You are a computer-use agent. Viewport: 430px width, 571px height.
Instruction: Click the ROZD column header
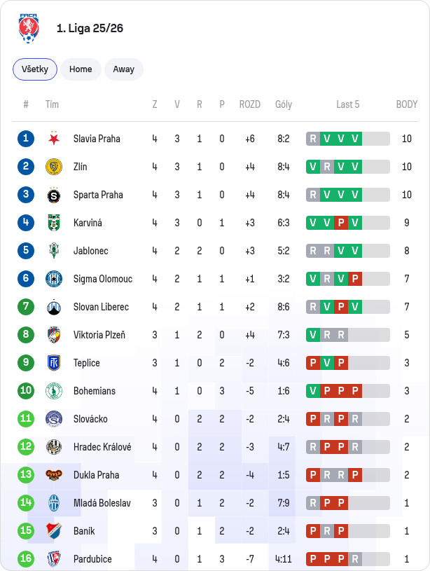[250, 104]
